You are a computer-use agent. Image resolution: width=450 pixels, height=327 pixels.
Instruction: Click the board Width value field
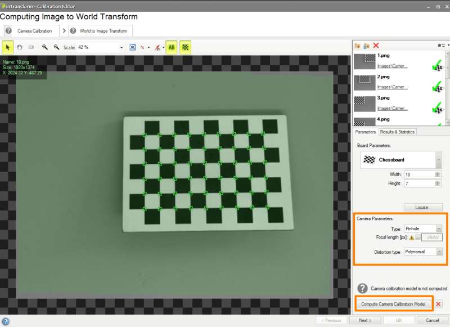pos(419,174)
